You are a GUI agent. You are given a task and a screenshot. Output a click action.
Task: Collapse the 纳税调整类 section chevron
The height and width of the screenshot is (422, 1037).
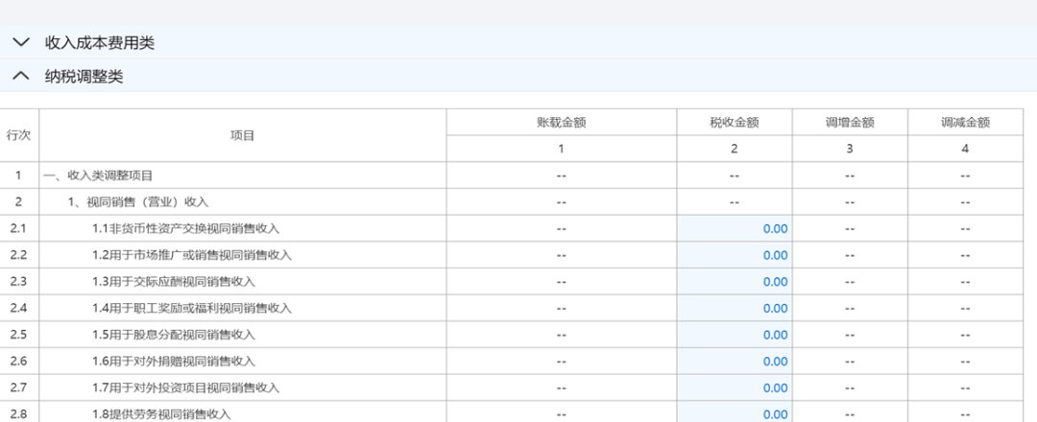(x=20, y=77)
